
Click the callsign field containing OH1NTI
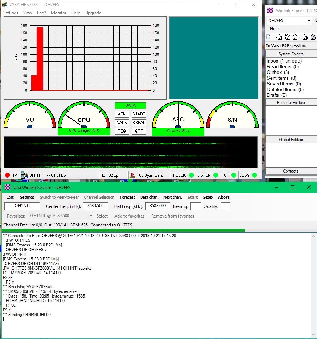click(22, 206)
